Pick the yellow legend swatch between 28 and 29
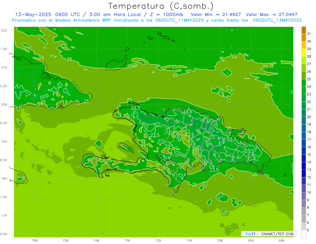The height and width of the screenshot is (244, 316). click(304, 53)
